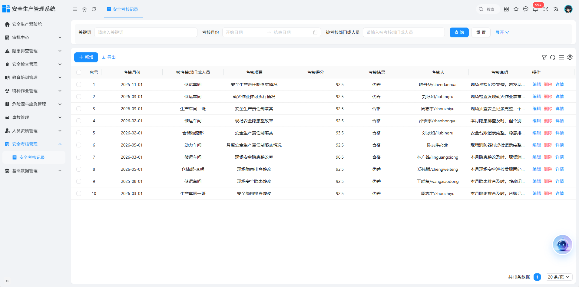Select all rows header checkbox

79,72
